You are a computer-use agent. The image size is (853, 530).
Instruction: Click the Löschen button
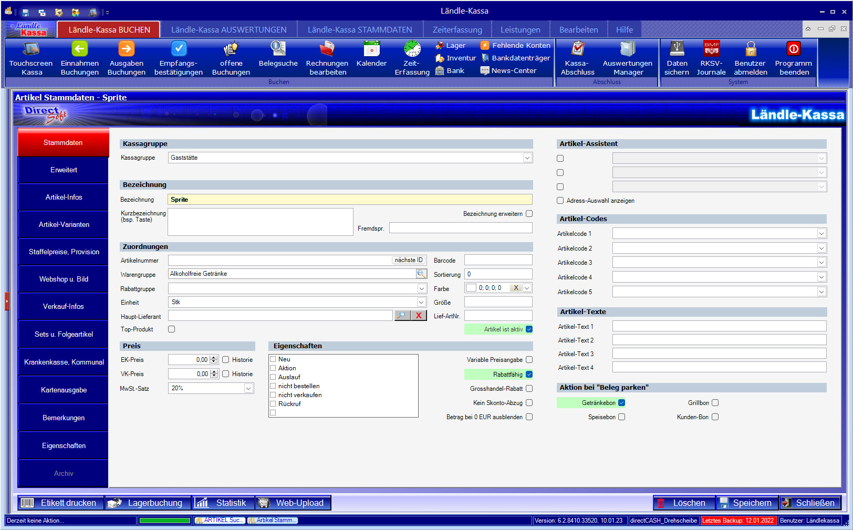[x=684, y=503]
